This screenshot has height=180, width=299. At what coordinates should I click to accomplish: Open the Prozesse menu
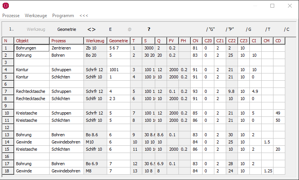click(11, 16)
